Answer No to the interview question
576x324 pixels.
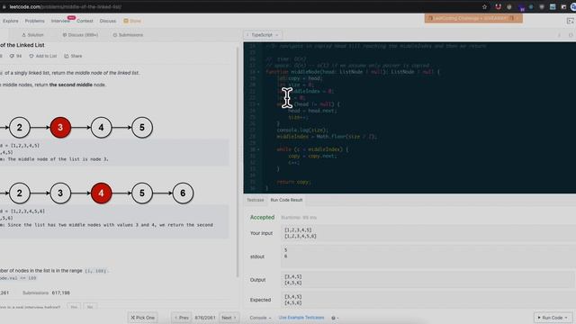[90, 307]
